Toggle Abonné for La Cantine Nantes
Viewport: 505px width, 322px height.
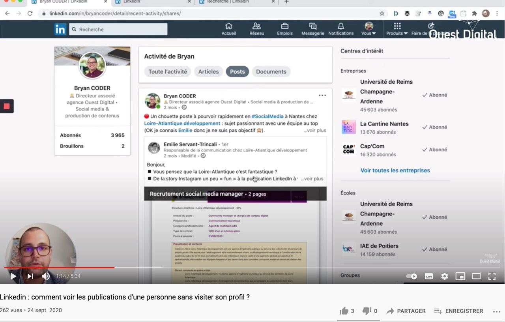(435, 127)
